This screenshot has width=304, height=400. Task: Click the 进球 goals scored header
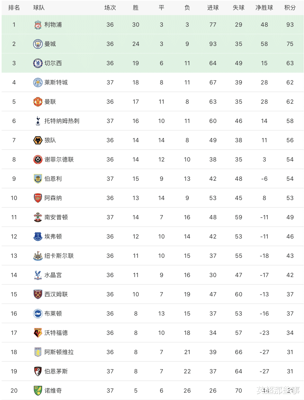click(213, 8)
